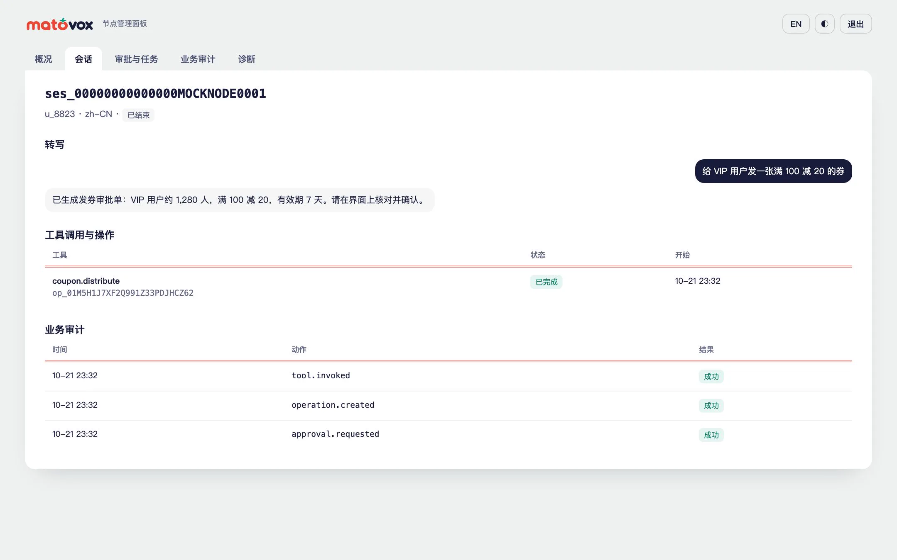Viewport: 897px width, 560px height.
Task: Go to the 审批与任务 tab
Action: pyautogui.click(x=136, y=59)
